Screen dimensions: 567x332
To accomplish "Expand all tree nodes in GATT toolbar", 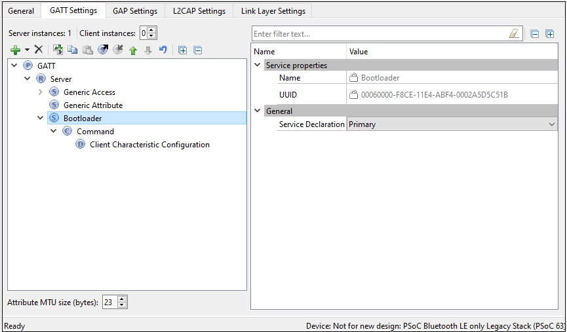I will [x=183, y=50].
